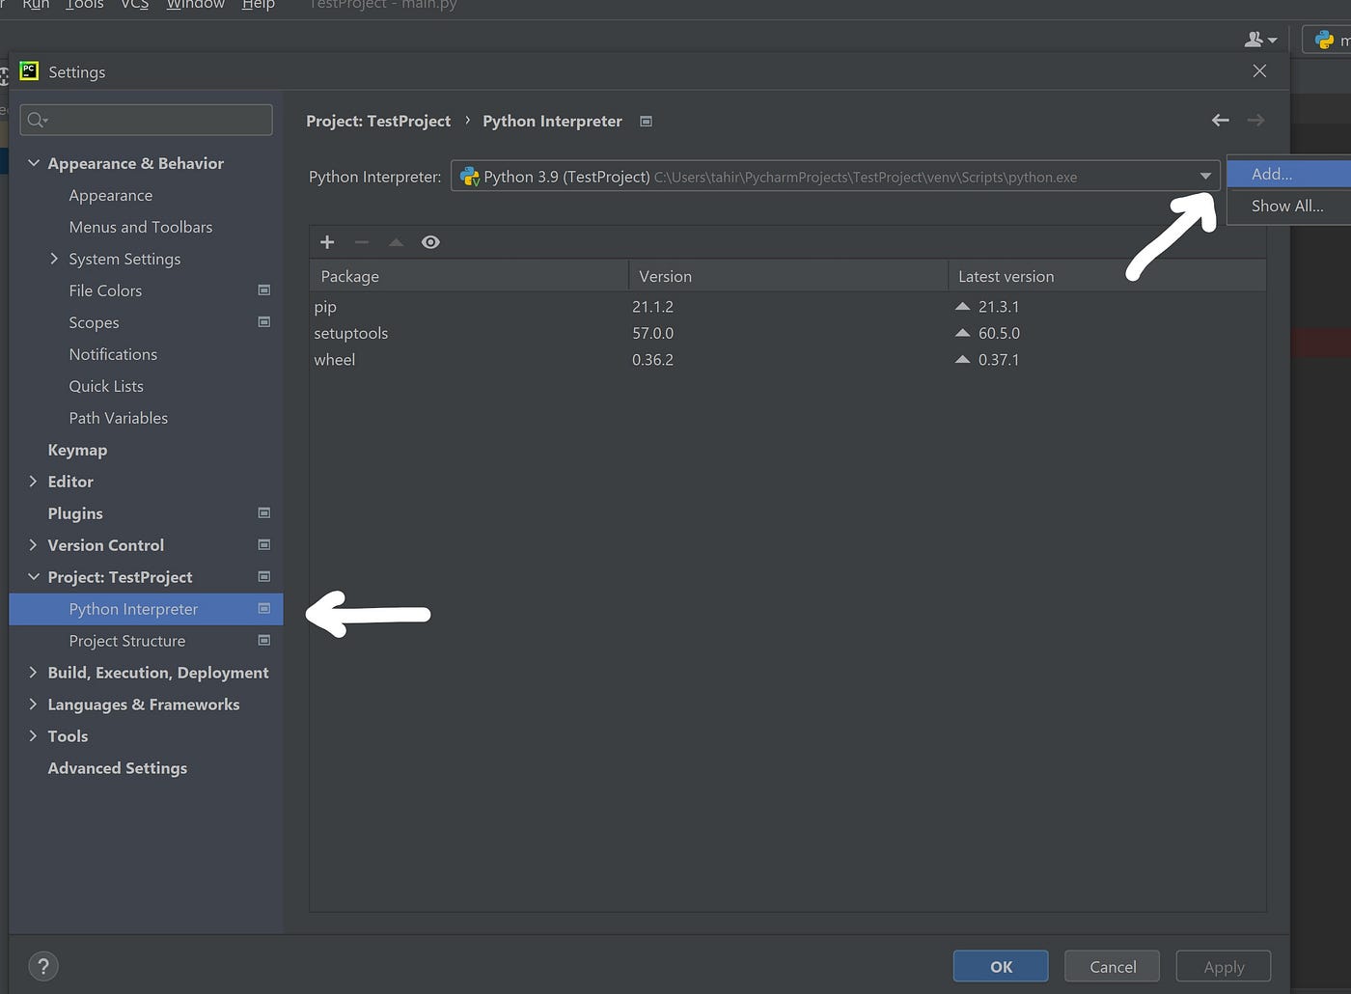Expand the Build, Execution, Deployment node
1351x994 pixels.
[33, 673]
